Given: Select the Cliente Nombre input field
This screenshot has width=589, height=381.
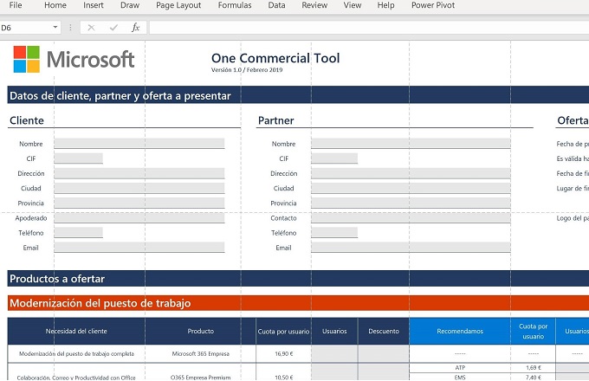Looking at the screenshot, I should point(139,144).
